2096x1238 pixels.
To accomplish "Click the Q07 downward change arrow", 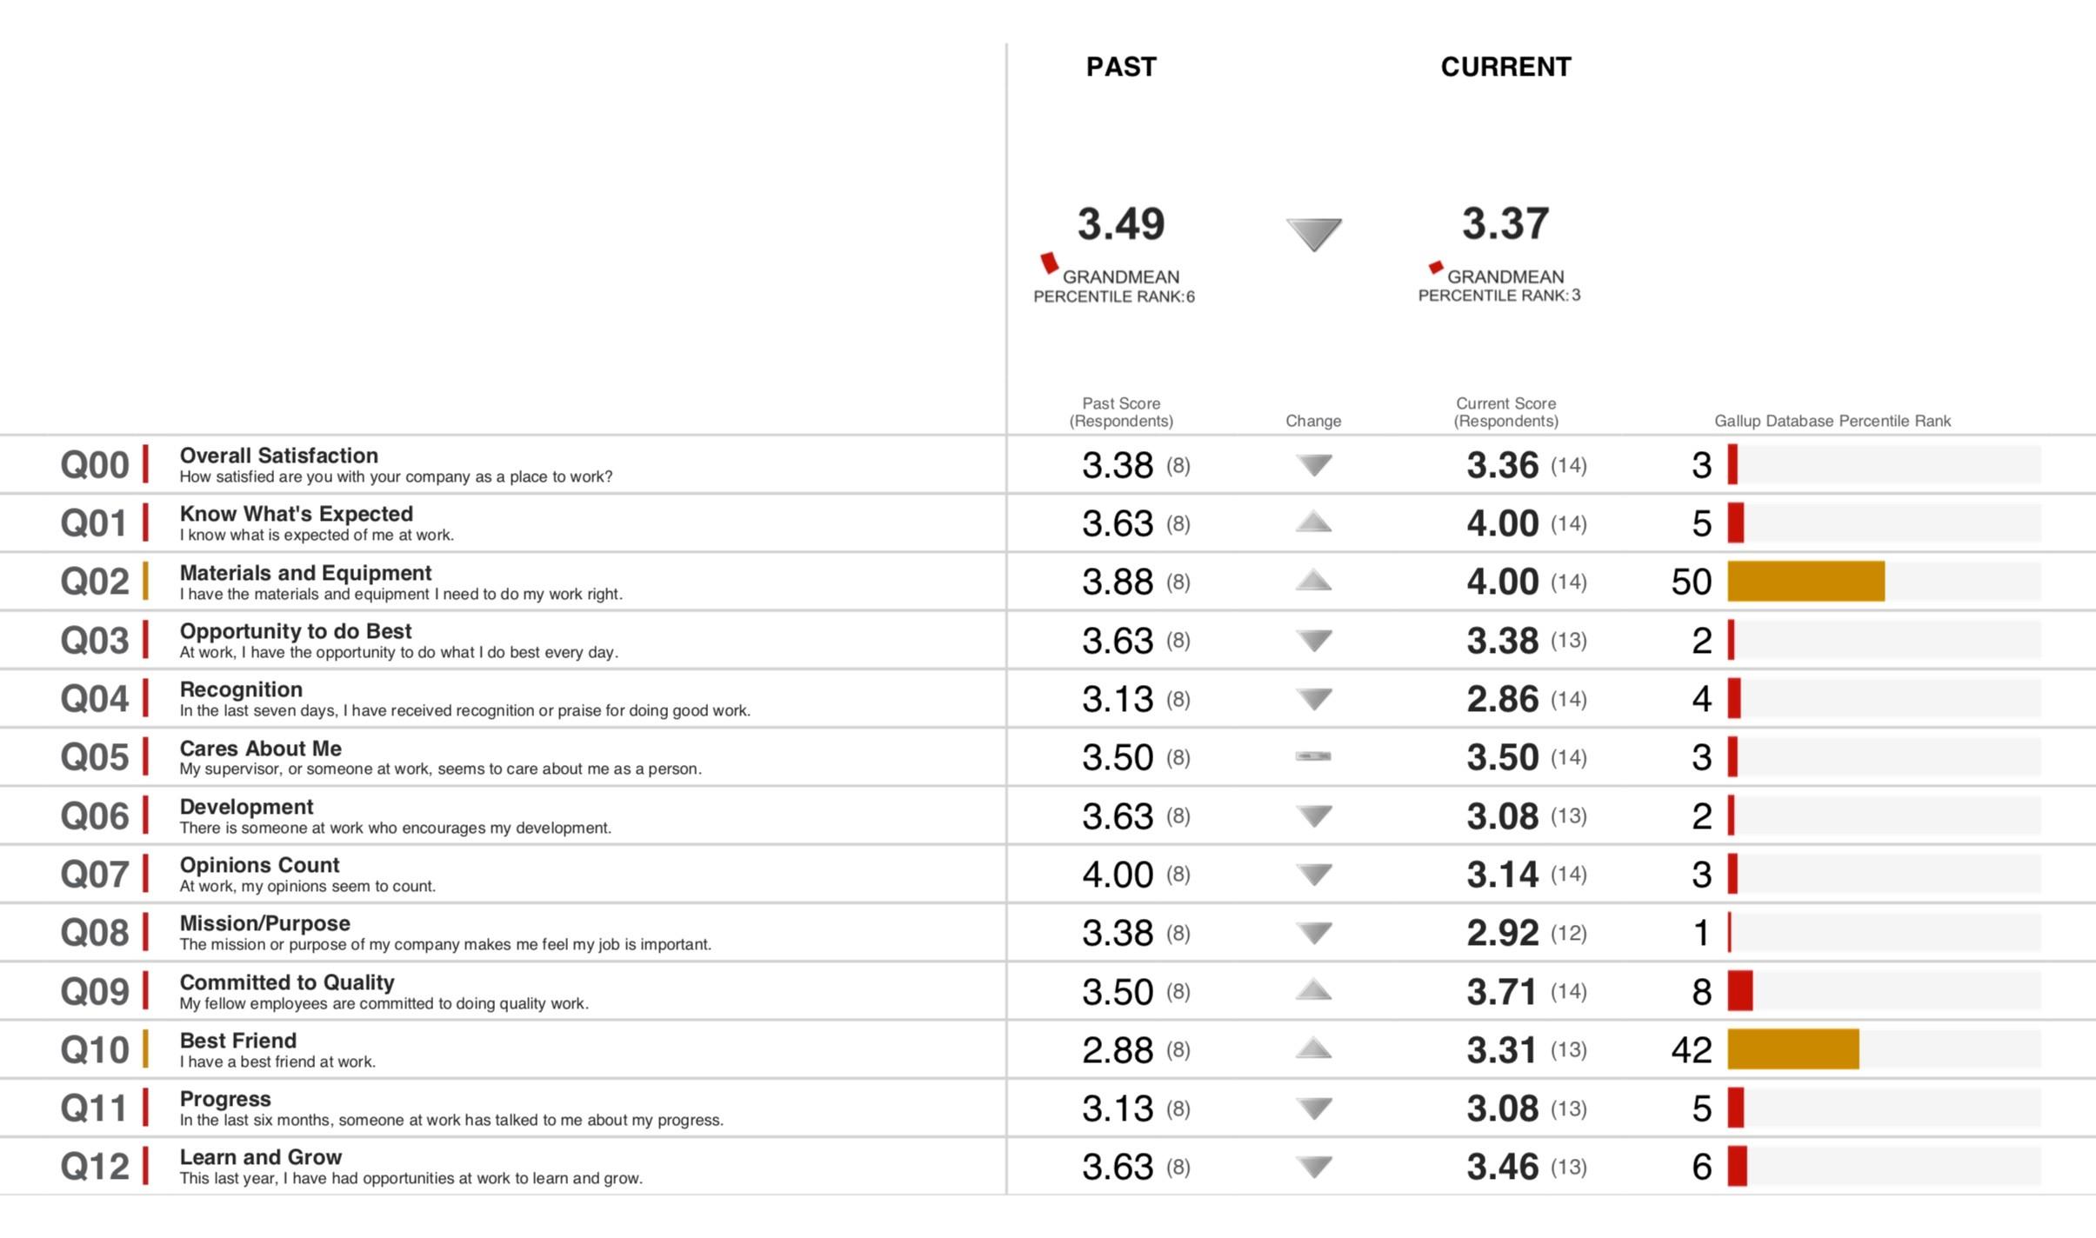I will [1313, 875].
